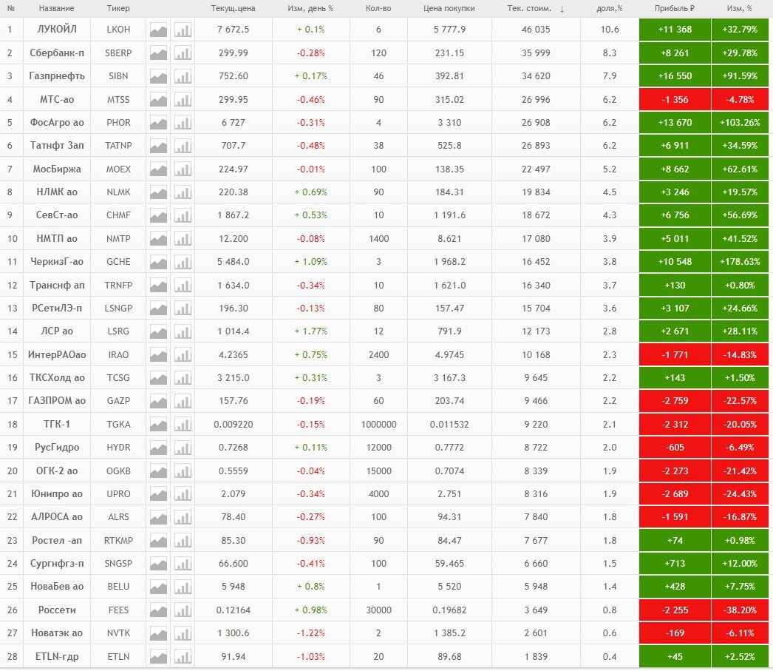773x671 pixels.
Task: Open the bar chart icon for Новатэк ао
Action: [183, 633]
